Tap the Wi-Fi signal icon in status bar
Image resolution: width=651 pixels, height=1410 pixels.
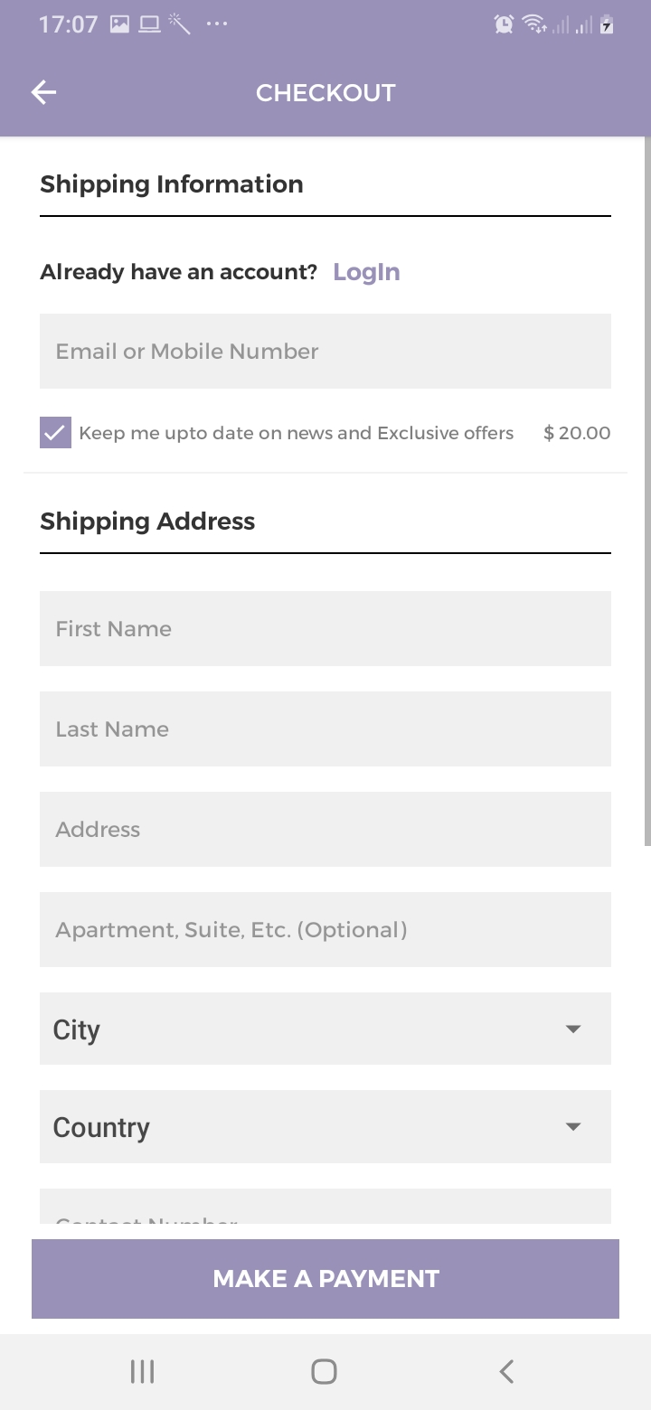pyautogui.click(x=533, y=24)
